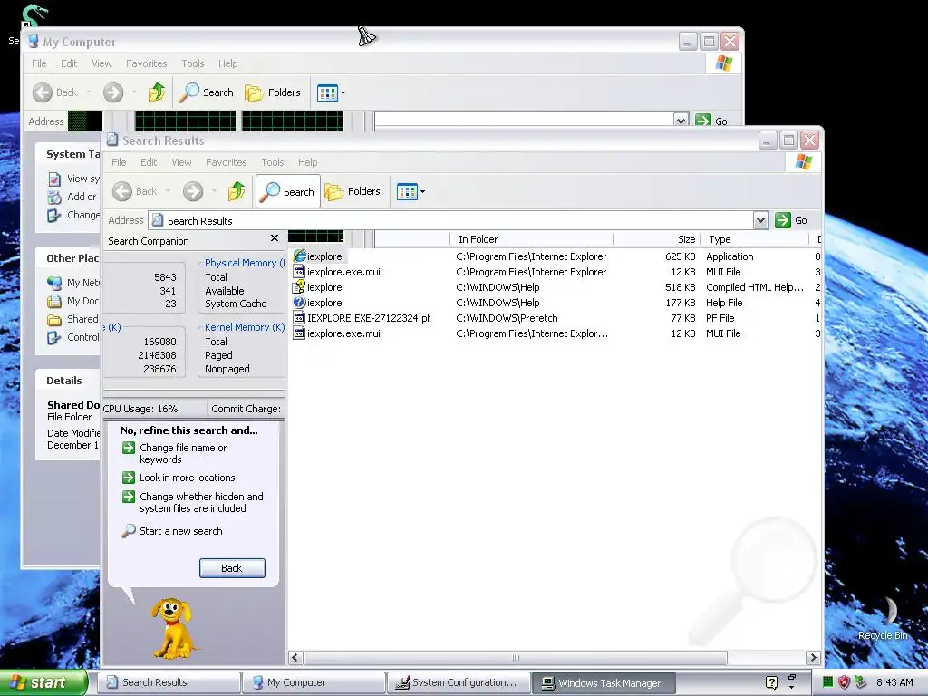Select the last iexplore.exe.mui file icon
Image resolution: width=928 pixels, height=696 pixels.
299,333
